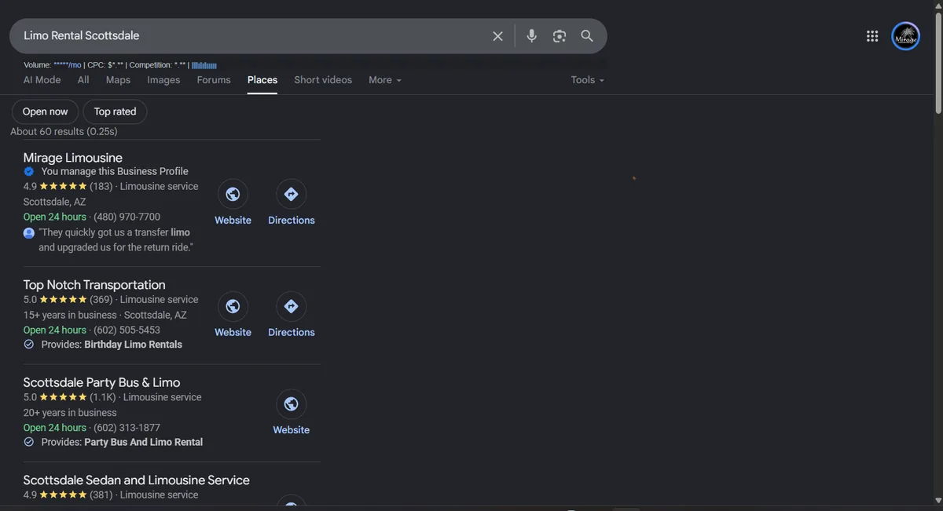
Task: Click the Mirage Limousine 183 reviews rating
Action: (68, 186)
